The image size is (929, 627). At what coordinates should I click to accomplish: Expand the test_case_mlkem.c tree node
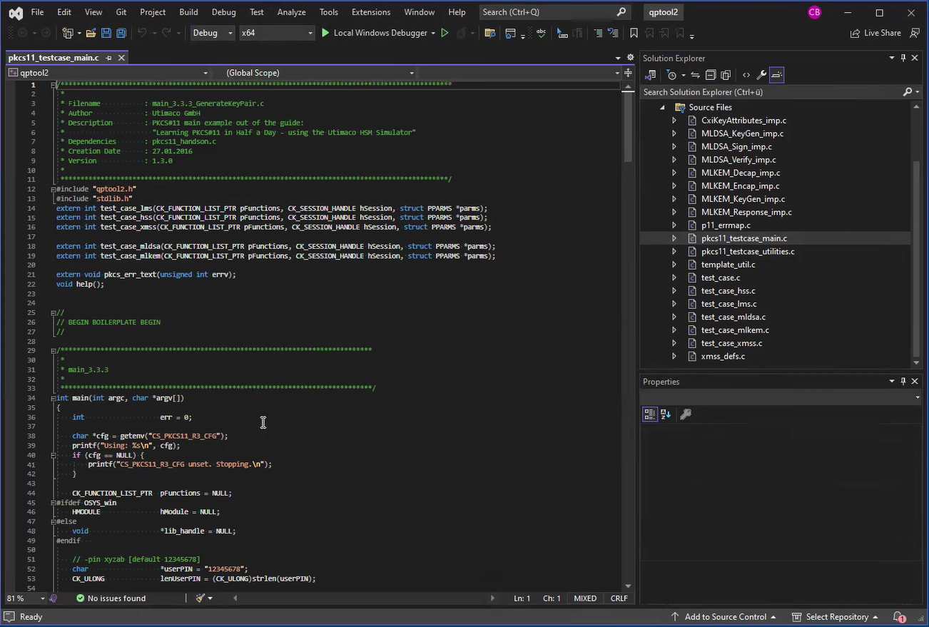[674, 330]
